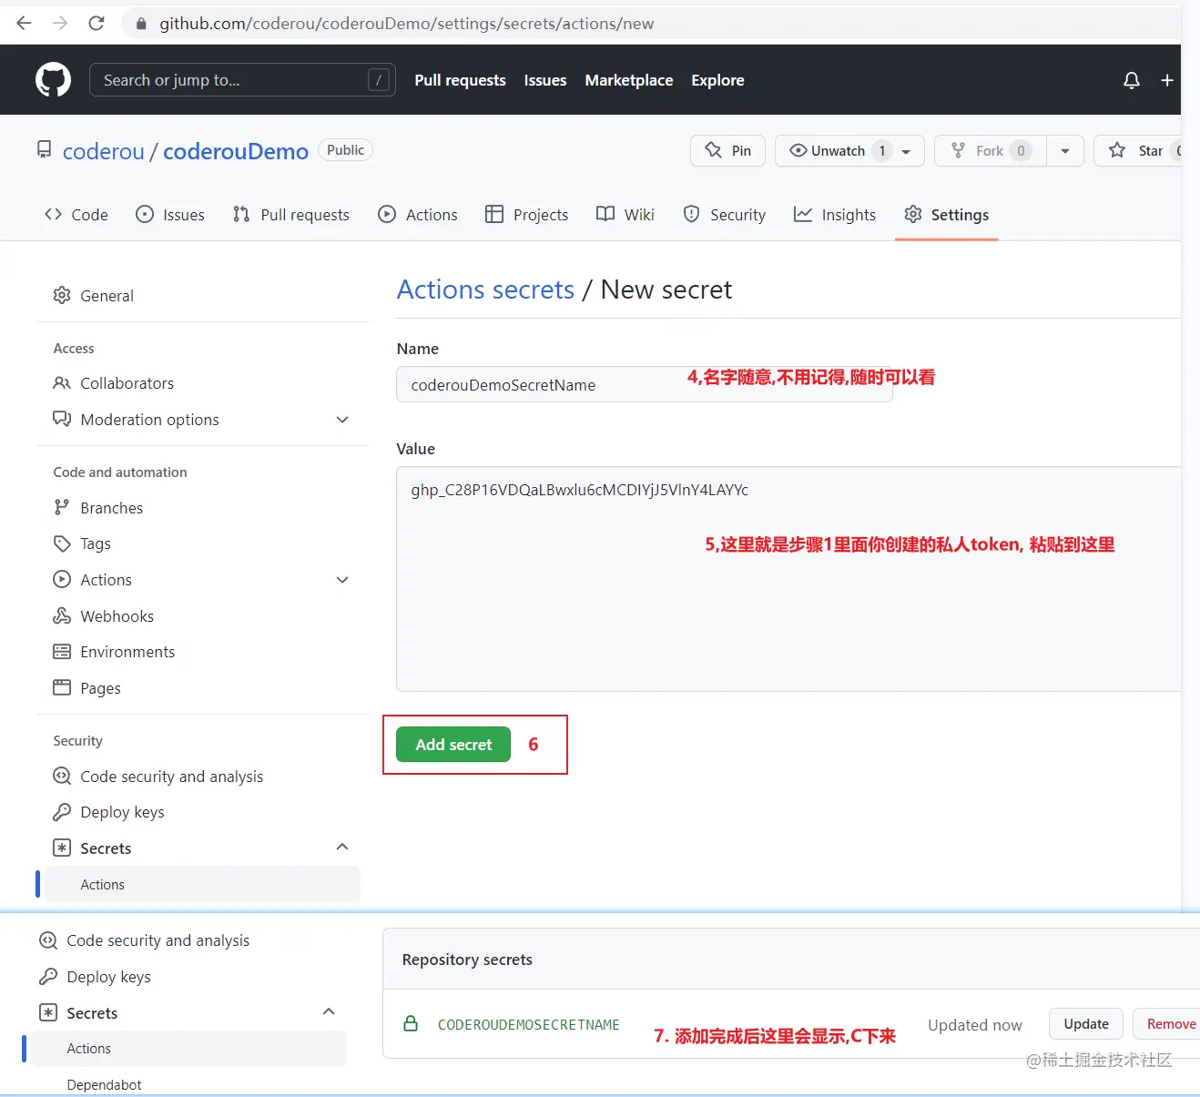Viewport: 1200px width, 1097px height.
Task: Click the Update button for the secret
Action: click(1086, 1024)
